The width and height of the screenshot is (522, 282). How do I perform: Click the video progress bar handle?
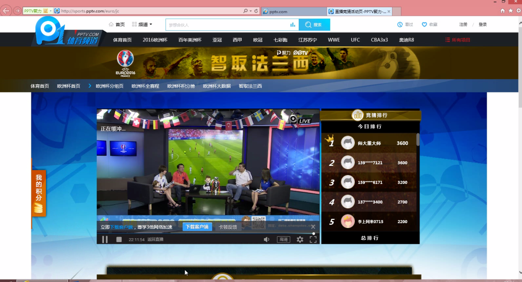point(314,233)
